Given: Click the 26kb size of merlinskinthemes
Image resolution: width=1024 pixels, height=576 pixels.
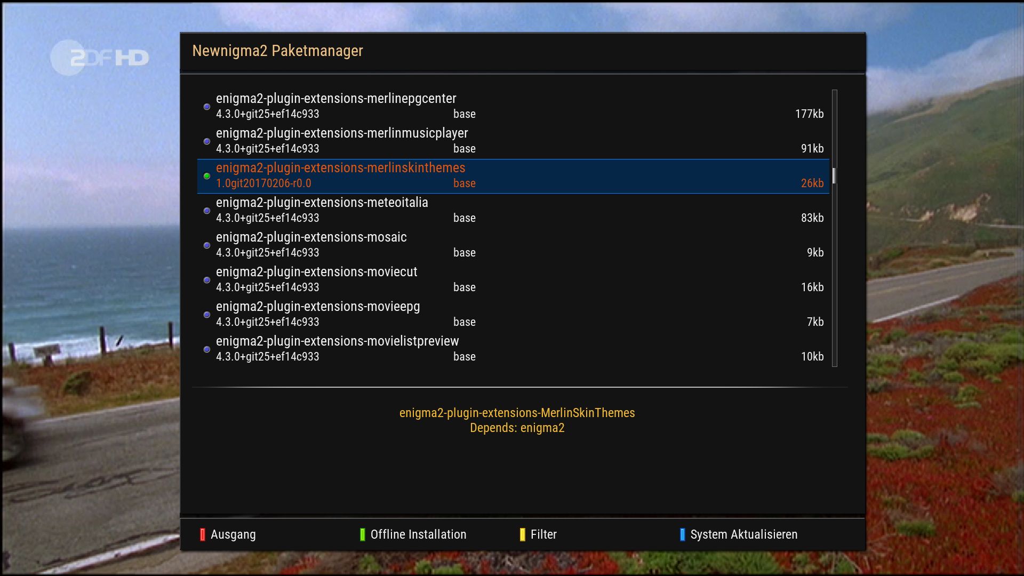Looking at the screenshot, I should (x=812, y=183).
